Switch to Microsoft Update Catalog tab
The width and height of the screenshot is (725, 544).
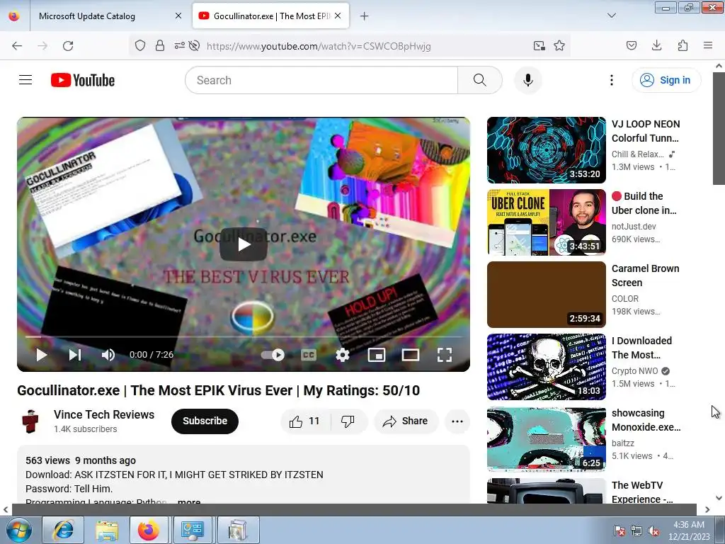point(108,16)
